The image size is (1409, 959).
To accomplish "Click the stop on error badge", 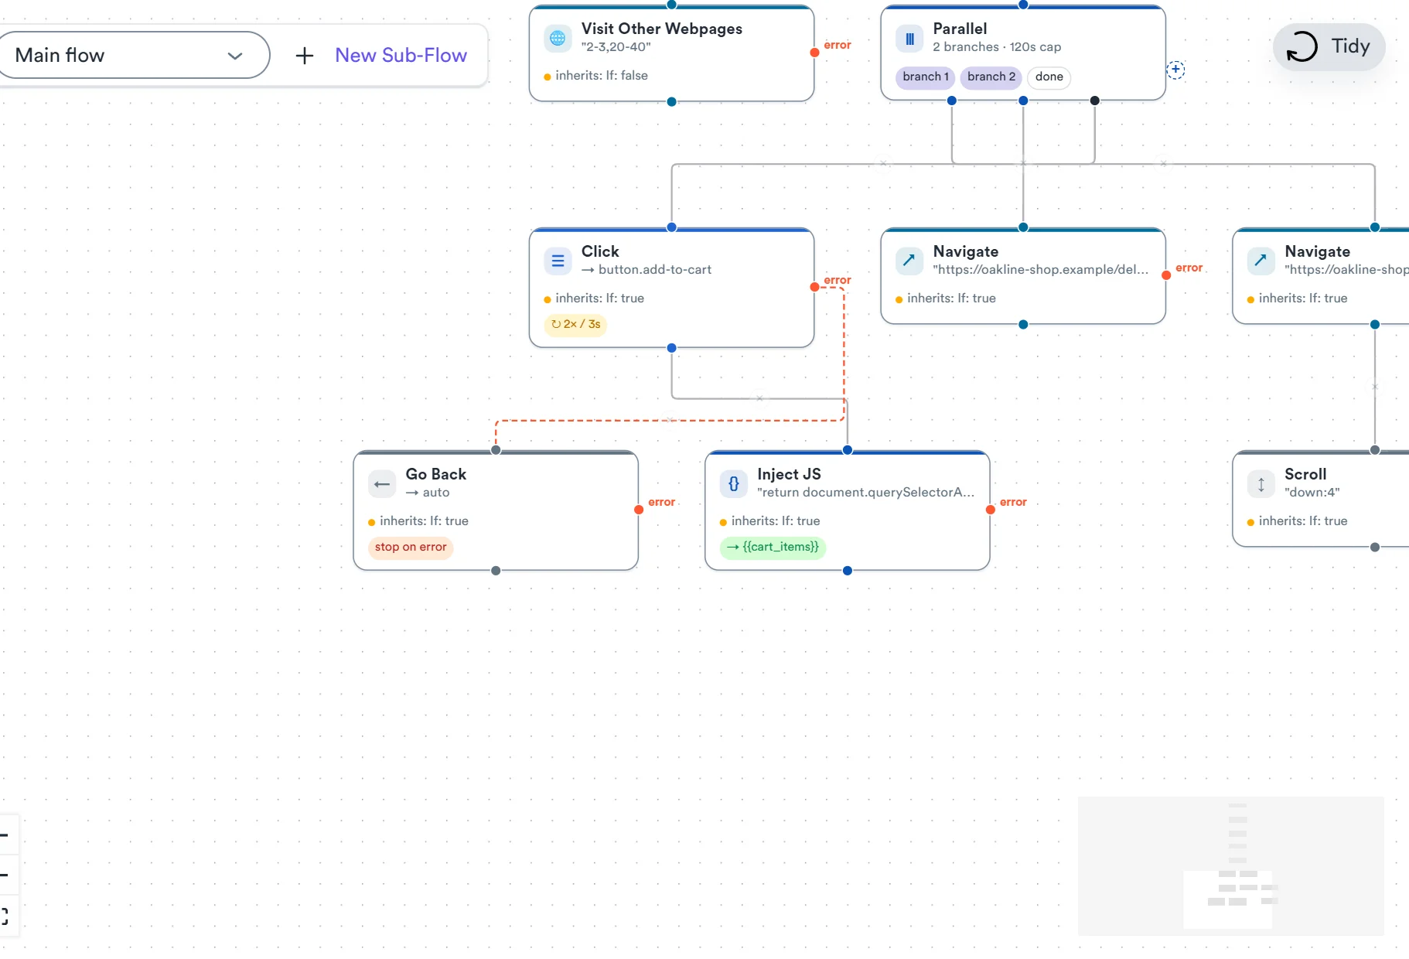I will pos(411,547).
